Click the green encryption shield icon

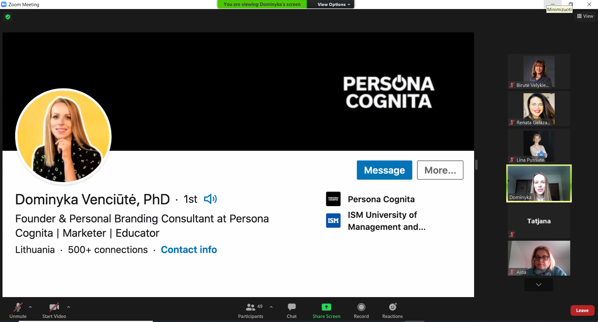tap(8, 17)
